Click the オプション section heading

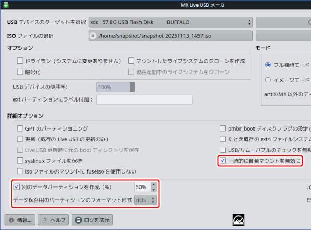click(x=20, y=48)
